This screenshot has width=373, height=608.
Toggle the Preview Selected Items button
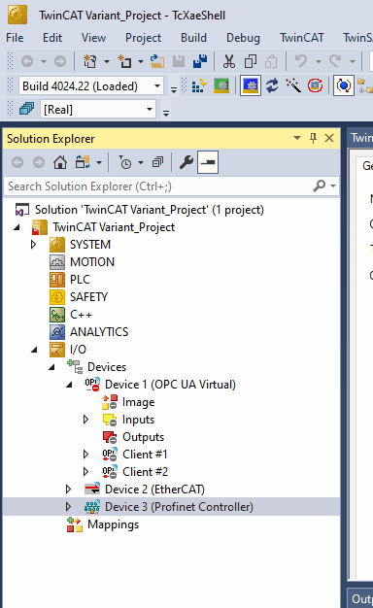[x=208, y=162]
